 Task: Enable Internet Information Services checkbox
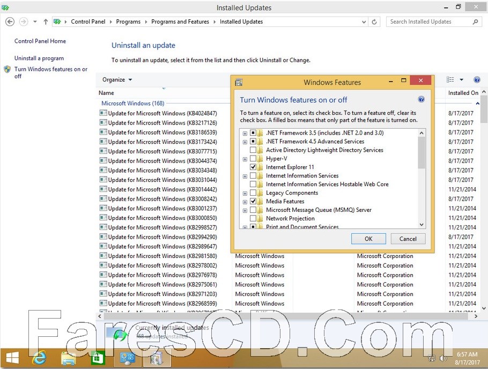point(253,175)
